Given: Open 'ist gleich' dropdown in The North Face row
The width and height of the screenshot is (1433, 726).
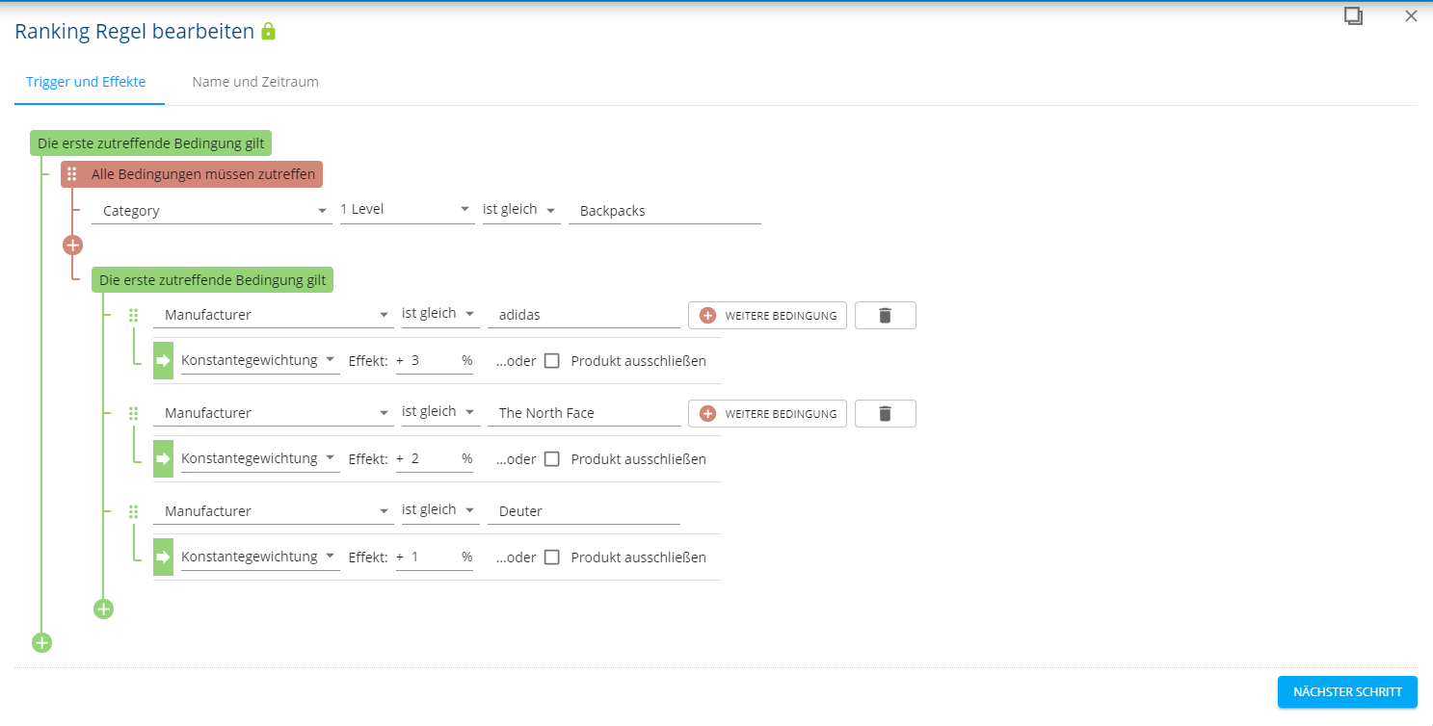Looking at the screenshot, I should [x=440, y=412].
